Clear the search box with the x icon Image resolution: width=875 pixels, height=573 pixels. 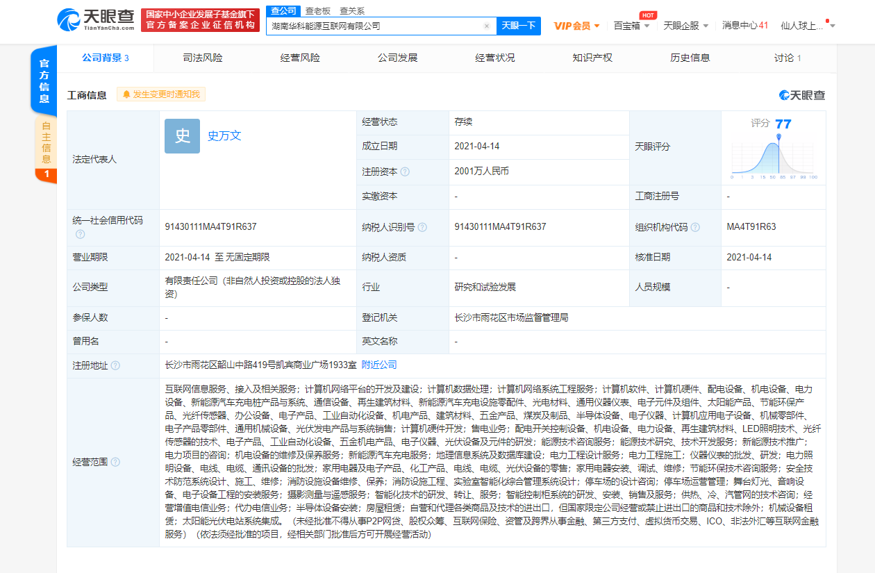[x=487, y=26]
